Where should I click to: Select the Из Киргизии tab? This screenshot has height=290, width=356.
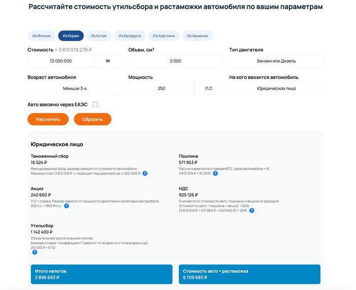pyautogui.click(x=164, y=36)
